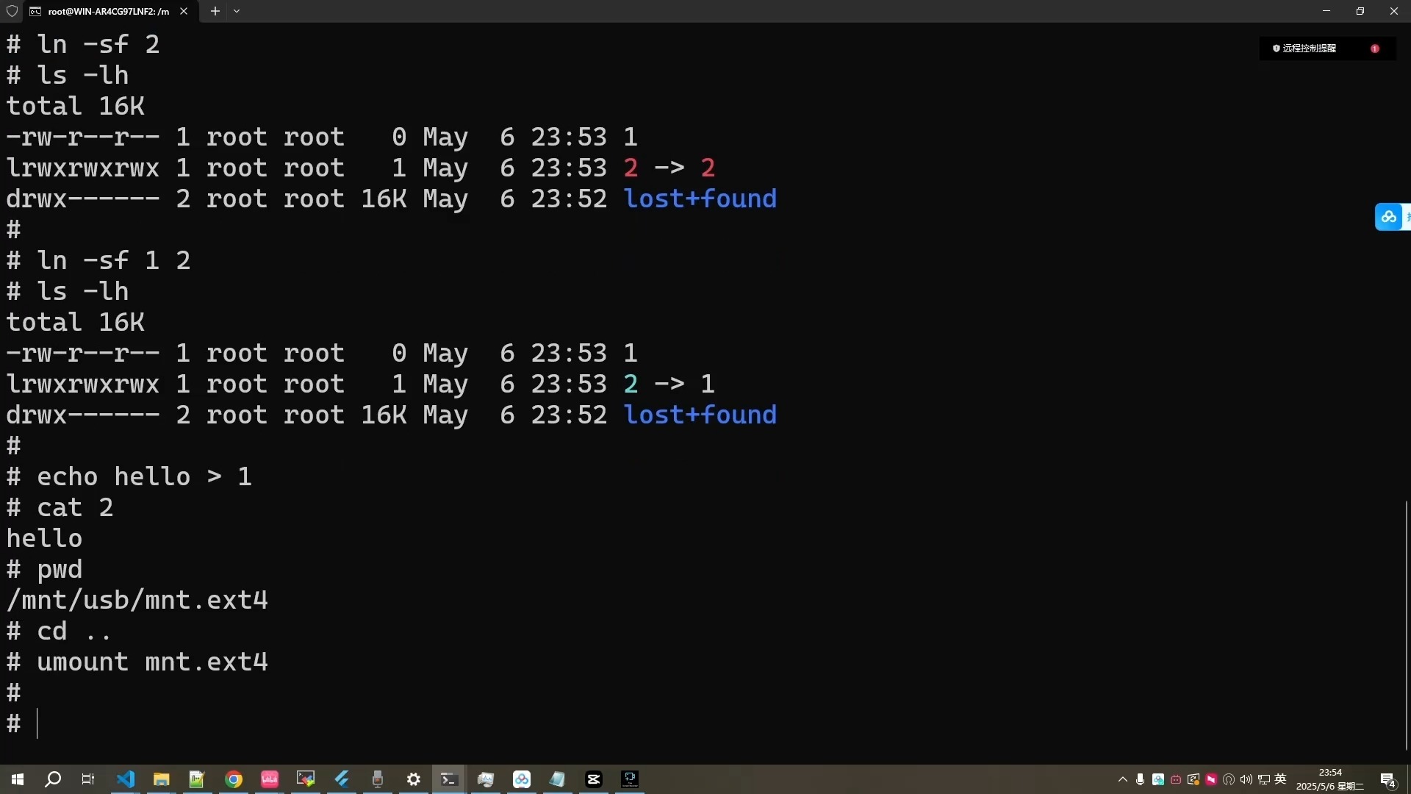The height and width of the screenshot is (794, 1411).
Task: Click the red notification badge in reminder
Action: [x=1375, y=49]
